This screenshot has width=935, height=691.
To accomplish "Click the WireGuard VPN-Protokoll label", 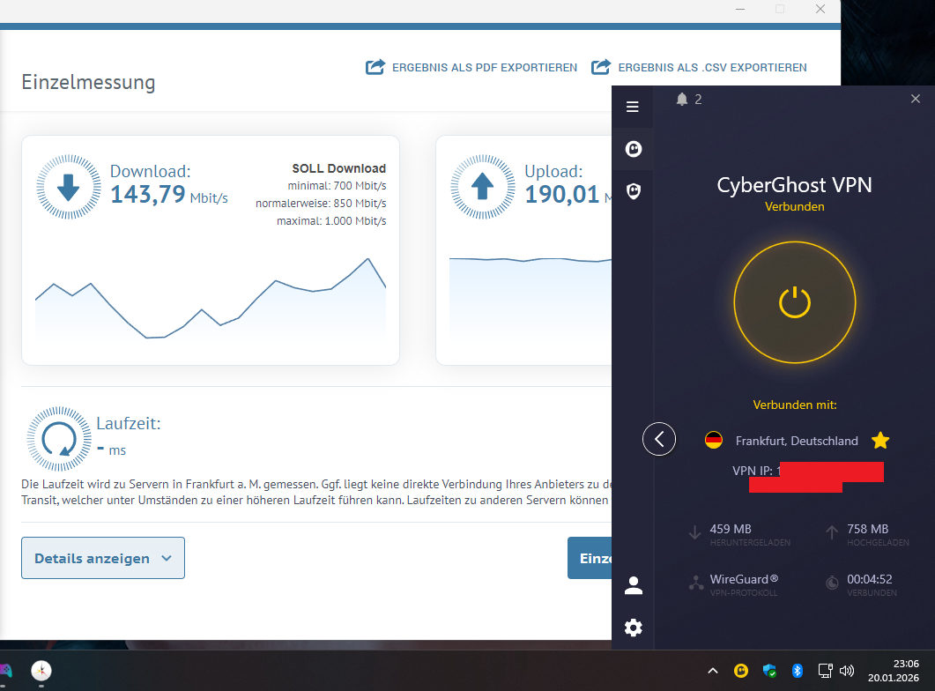I will click(744, 585).
